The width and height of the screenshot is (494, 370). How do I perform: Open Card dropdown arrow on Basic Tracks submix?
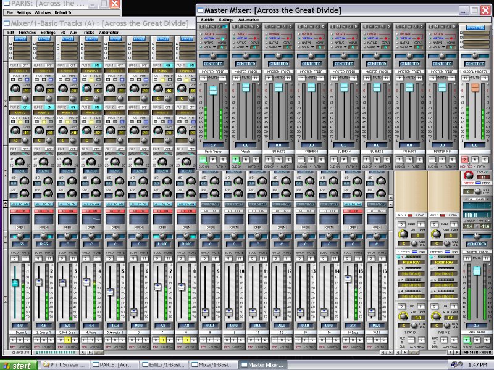click(214, 47)
